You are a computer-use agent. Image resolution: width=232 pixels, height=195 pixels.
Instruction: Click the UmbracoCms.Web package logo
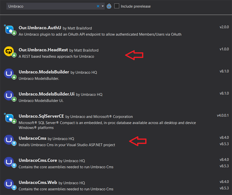pos(9,184)
